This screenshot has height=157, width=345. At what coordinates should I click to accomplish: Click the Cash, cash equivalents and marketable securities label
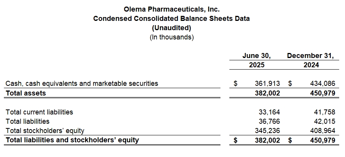[x=82, y=83]
